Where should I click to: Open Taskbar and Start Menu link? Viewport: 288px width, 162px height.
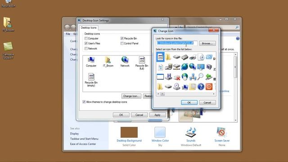84,139
